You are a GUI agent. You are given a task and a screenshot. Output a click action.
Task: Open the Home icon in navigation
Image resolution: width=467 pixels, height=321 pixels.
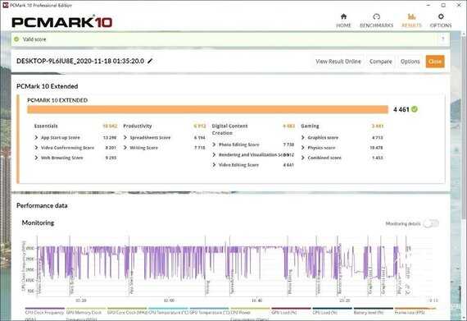coord(343,16)
